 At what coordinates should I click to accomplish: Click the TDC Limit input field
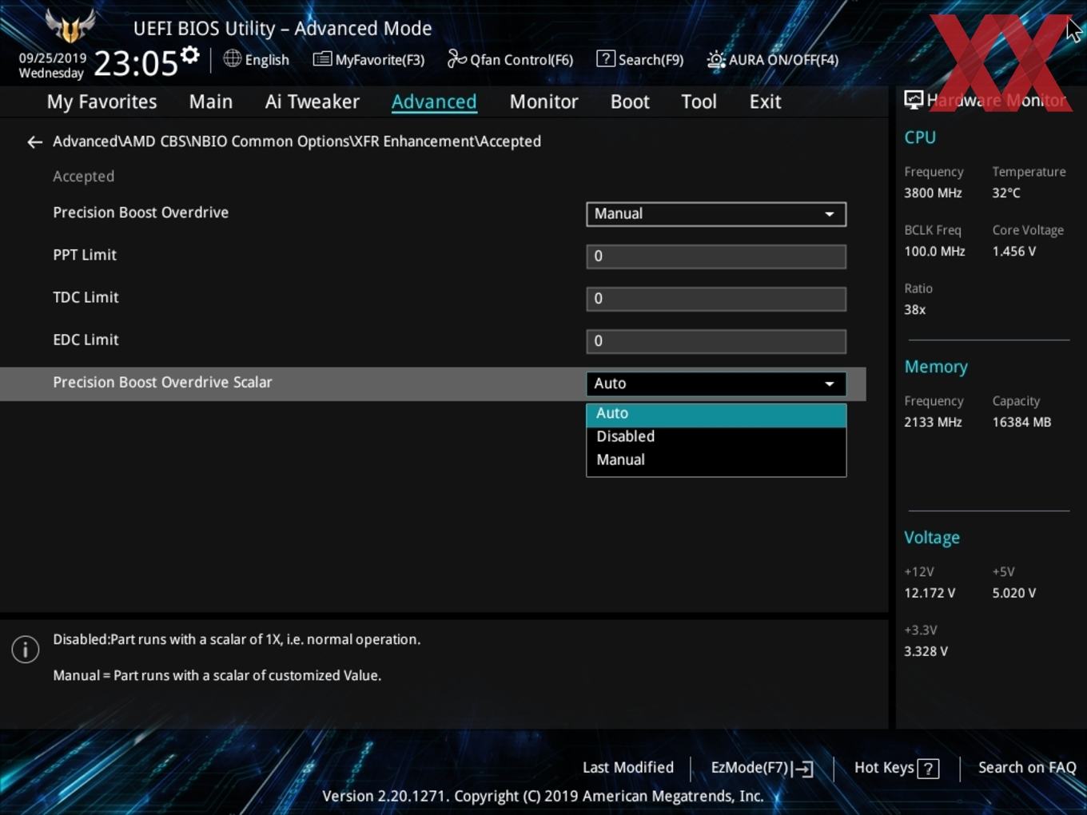716,299
